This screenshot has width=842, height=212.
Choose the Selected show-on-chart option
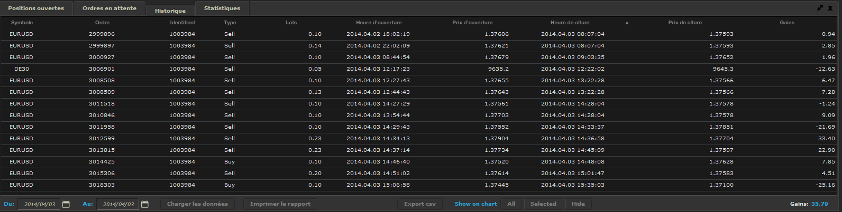(543, 204)
